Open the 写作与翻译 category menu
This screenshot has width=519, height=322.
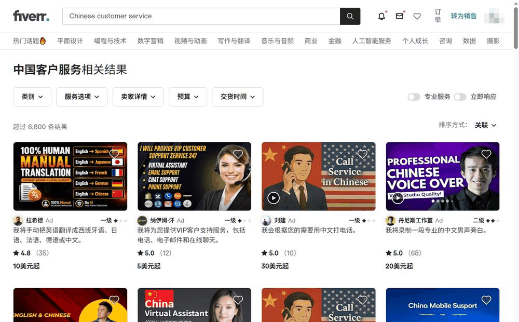(234, 41)
